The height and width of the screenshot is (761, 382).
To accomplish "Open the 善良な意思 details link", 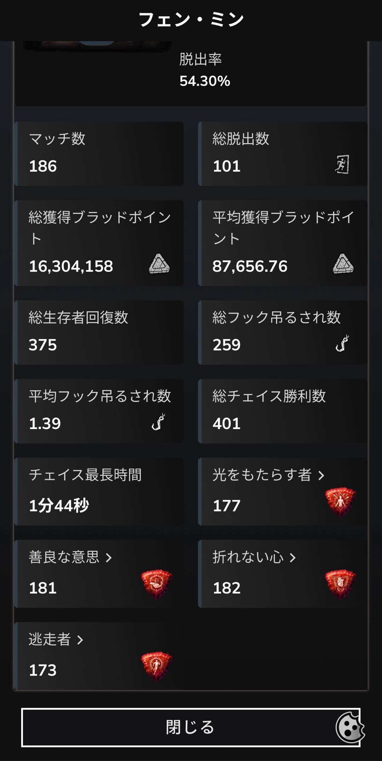I will (64, 557).
